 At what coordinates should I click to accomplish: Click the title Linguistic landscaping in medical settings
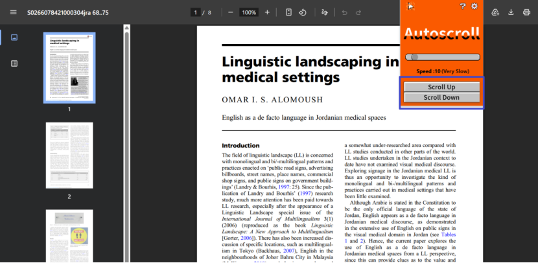[x=310, y=69]
